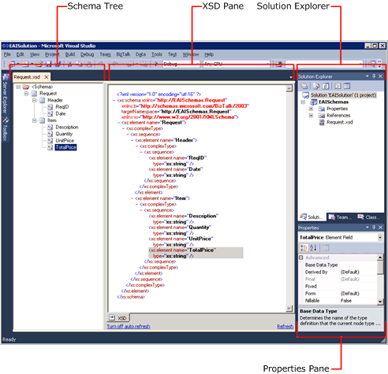Select Solution 'EAISolution' root in Solution Explorer
The image size is (388, 374).
(343, 95)
